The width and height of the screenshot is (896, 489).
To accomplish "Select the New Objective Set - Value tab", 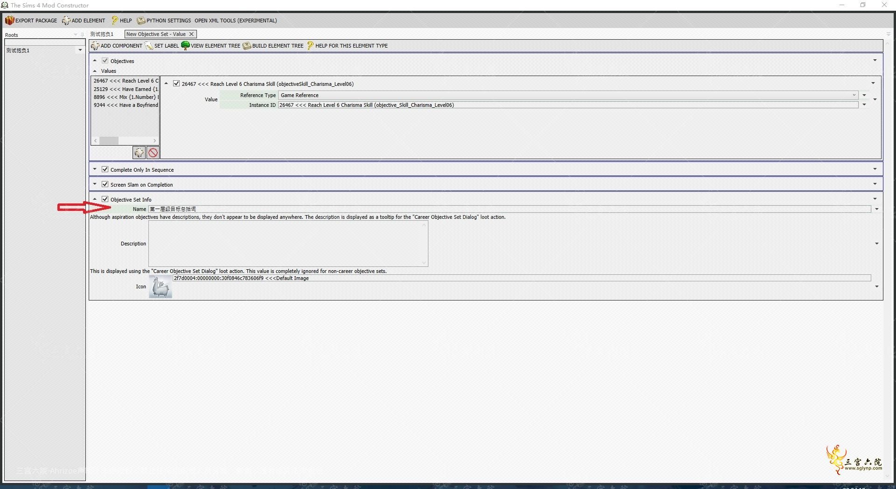I will (x=156, y=34).
